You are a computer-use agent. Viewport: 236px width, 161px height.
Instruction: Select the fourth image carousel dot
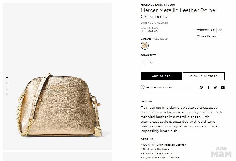coord(7,94)
